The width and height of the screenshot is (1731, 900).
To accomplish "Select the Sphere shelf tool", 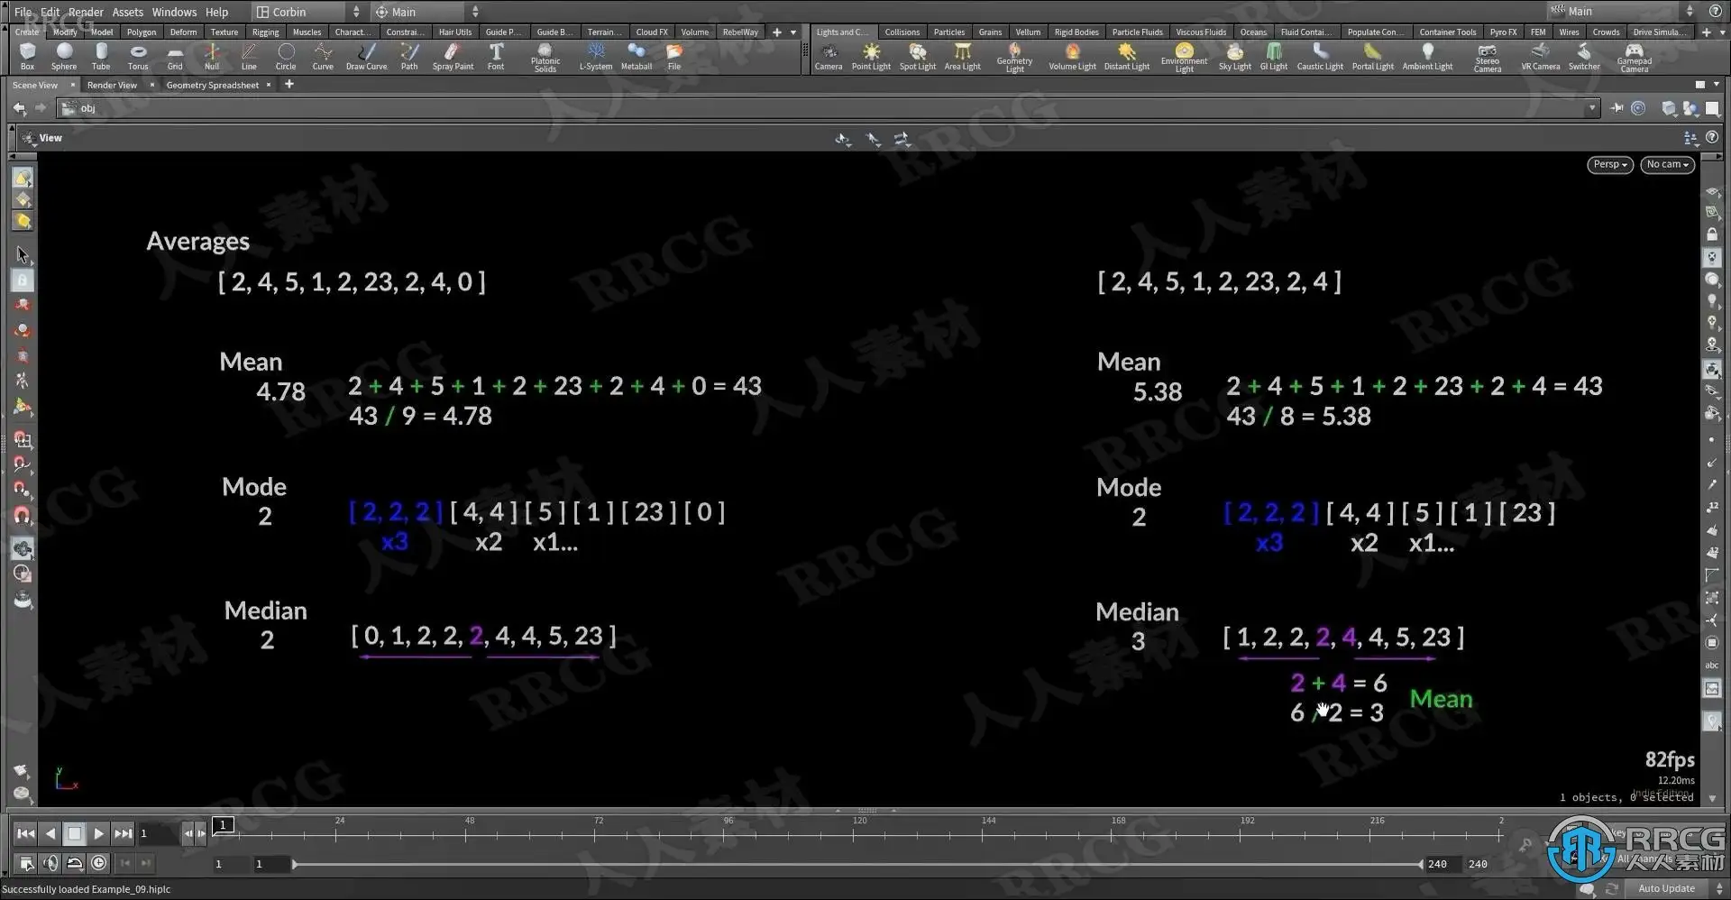I will (x=64, y=57).
